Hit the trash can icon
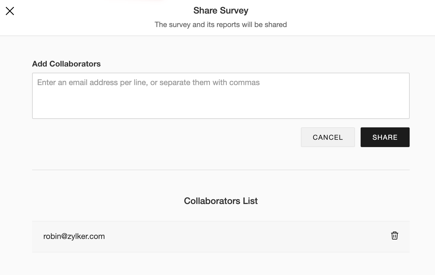 (394, 236)
